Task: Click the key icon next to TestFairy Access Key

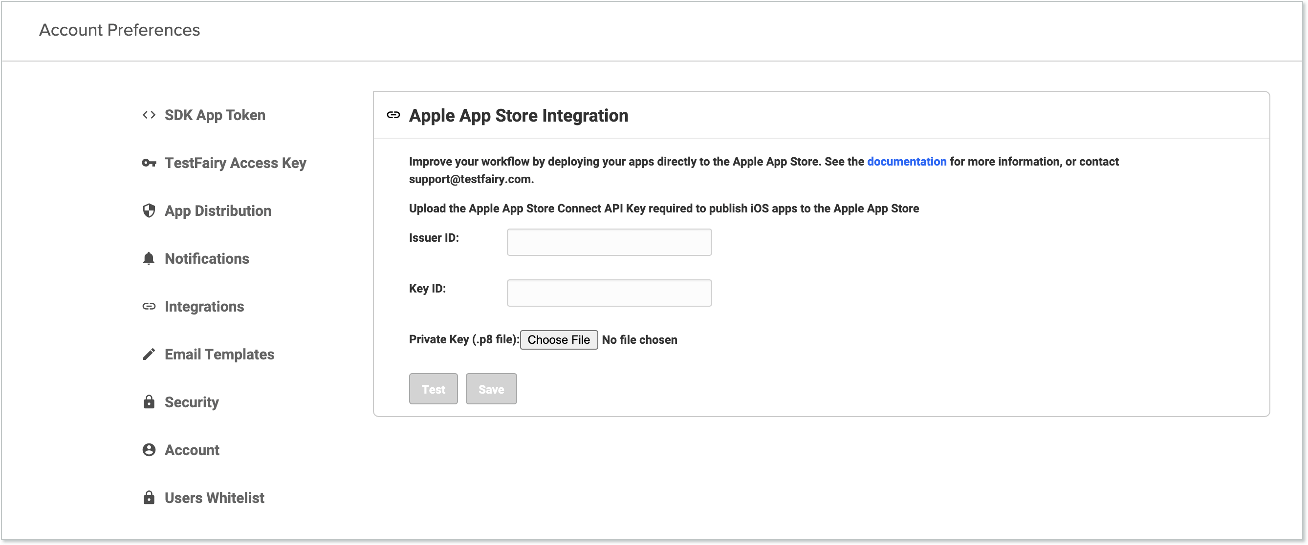Action: point(149,163)
